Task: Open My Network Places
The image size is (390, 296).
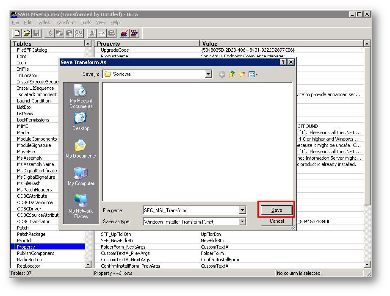Action: [x=81, y=206]
